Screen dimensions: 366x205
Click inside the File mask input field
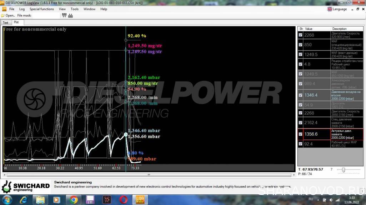(46, 16)
